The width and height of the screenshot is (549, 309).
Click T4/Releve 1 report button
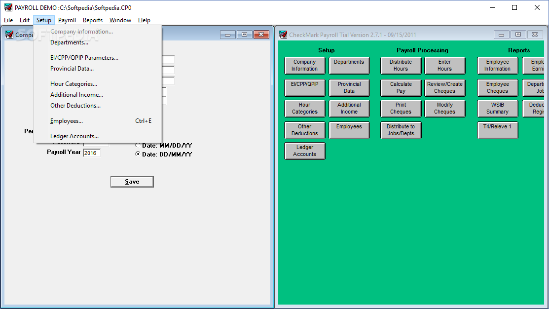498,130
